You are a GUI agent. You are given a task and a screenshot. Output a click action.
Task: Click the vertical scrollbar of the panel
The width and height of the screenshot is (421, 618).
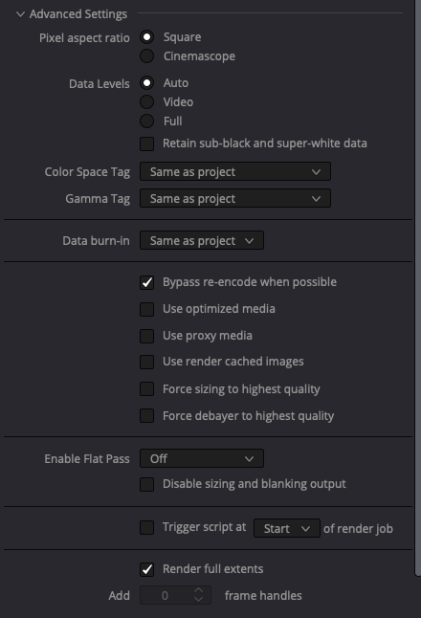coord(418,288)
